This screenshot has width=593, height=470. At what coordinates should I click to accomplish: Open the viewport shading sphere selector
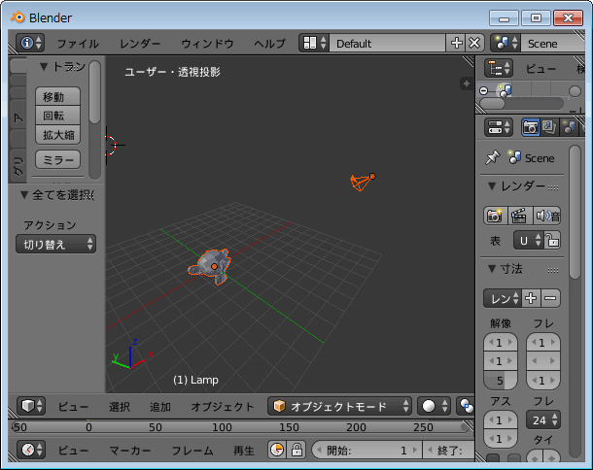click(x=434, y=406)
